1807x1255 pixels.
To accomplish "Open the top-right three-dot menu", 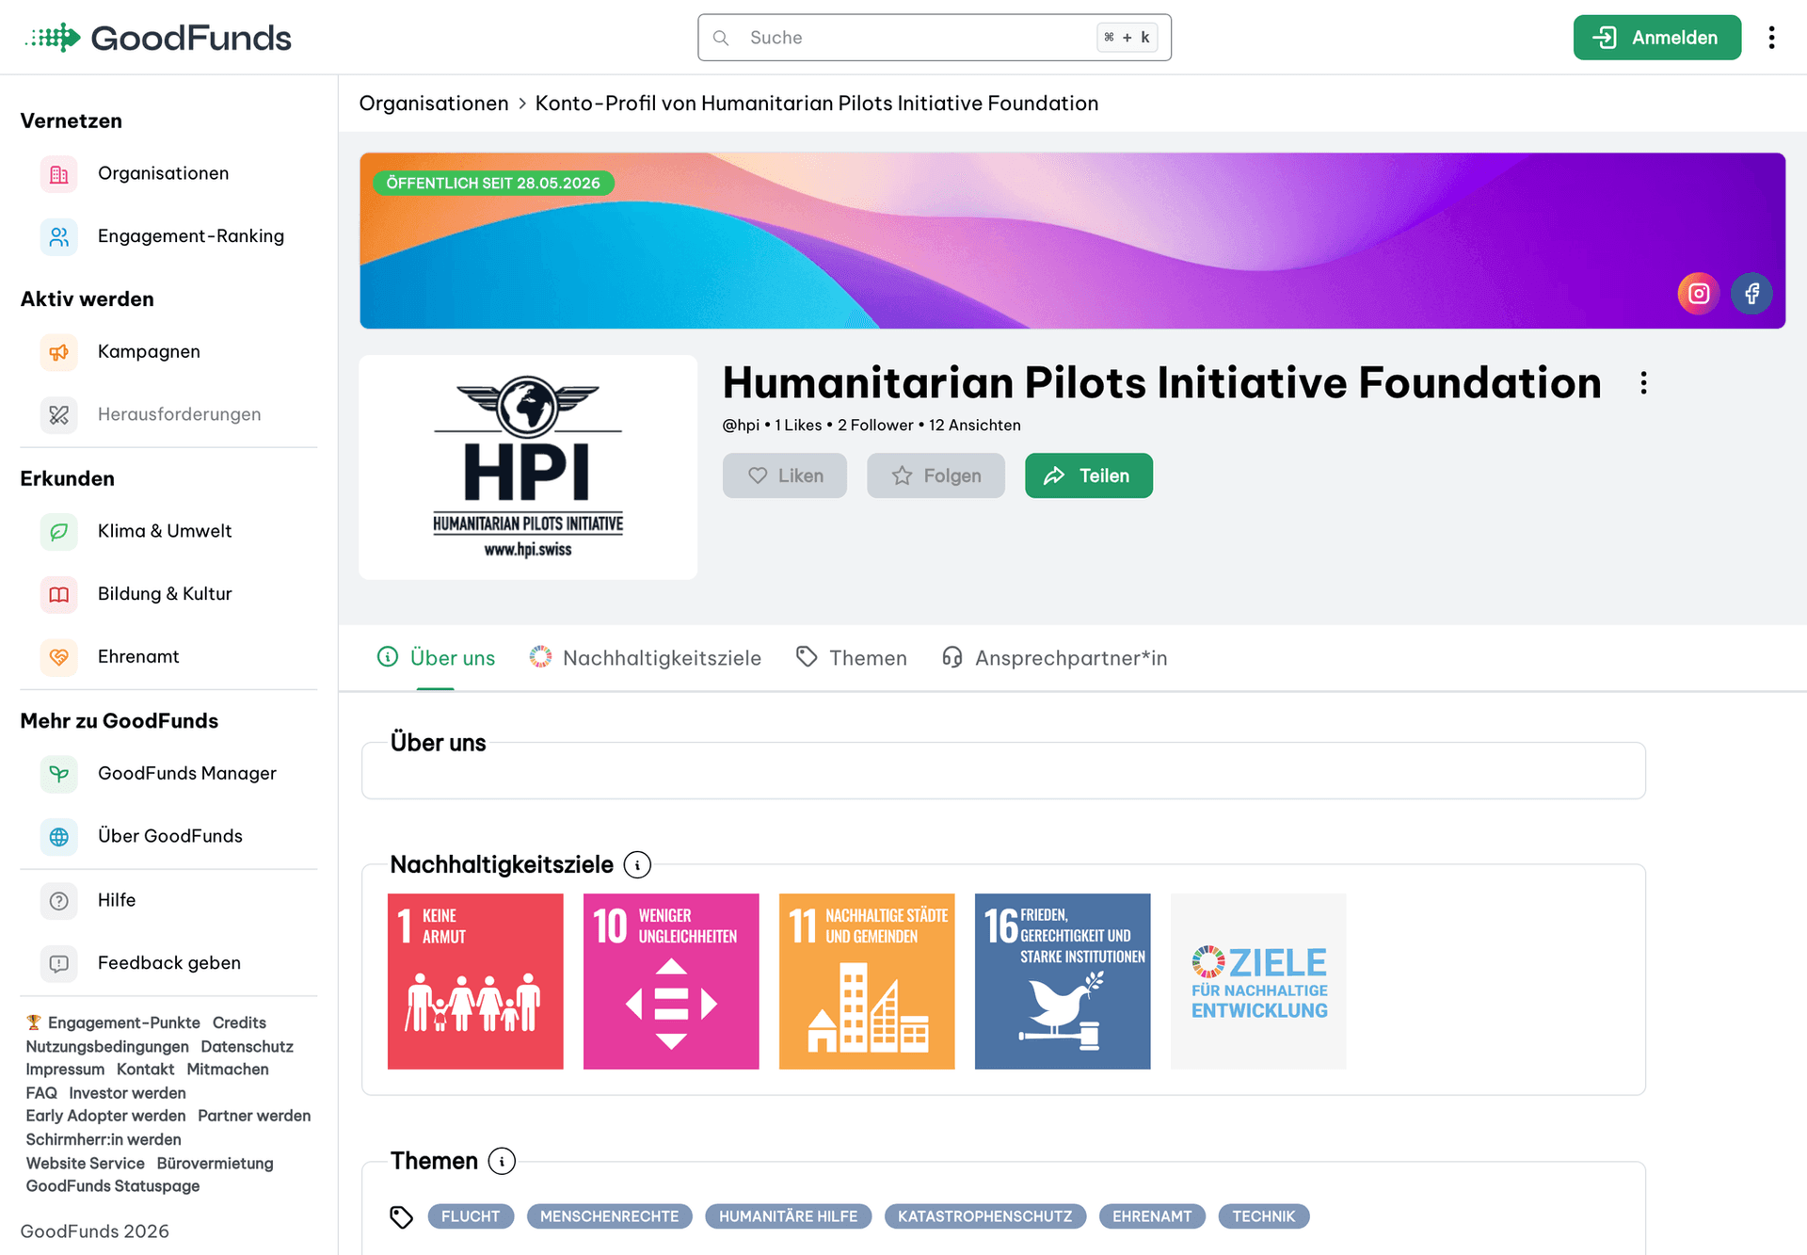I will (1771, 38).
